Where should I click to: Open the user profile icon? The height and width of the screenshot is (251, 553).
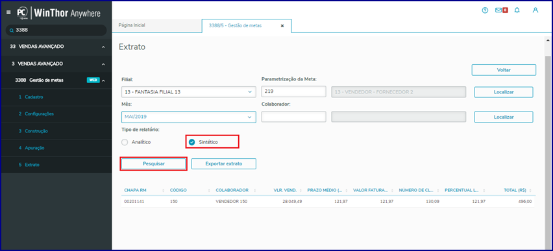click(535, 10)
